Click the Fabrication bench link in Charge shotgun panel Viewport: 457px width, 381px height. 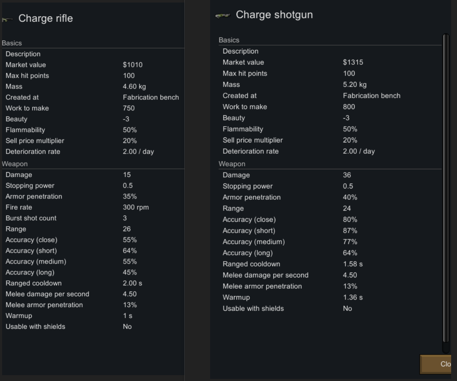(371, 96)
